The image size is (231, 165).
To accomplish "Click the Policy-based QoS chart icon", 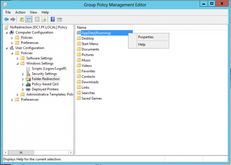I will pyautogui.click(x=28, y=84).
